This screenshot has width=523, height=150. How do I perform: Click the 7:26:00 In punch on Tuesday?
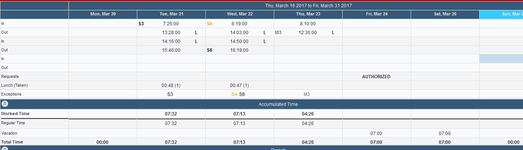click(171, 24)
